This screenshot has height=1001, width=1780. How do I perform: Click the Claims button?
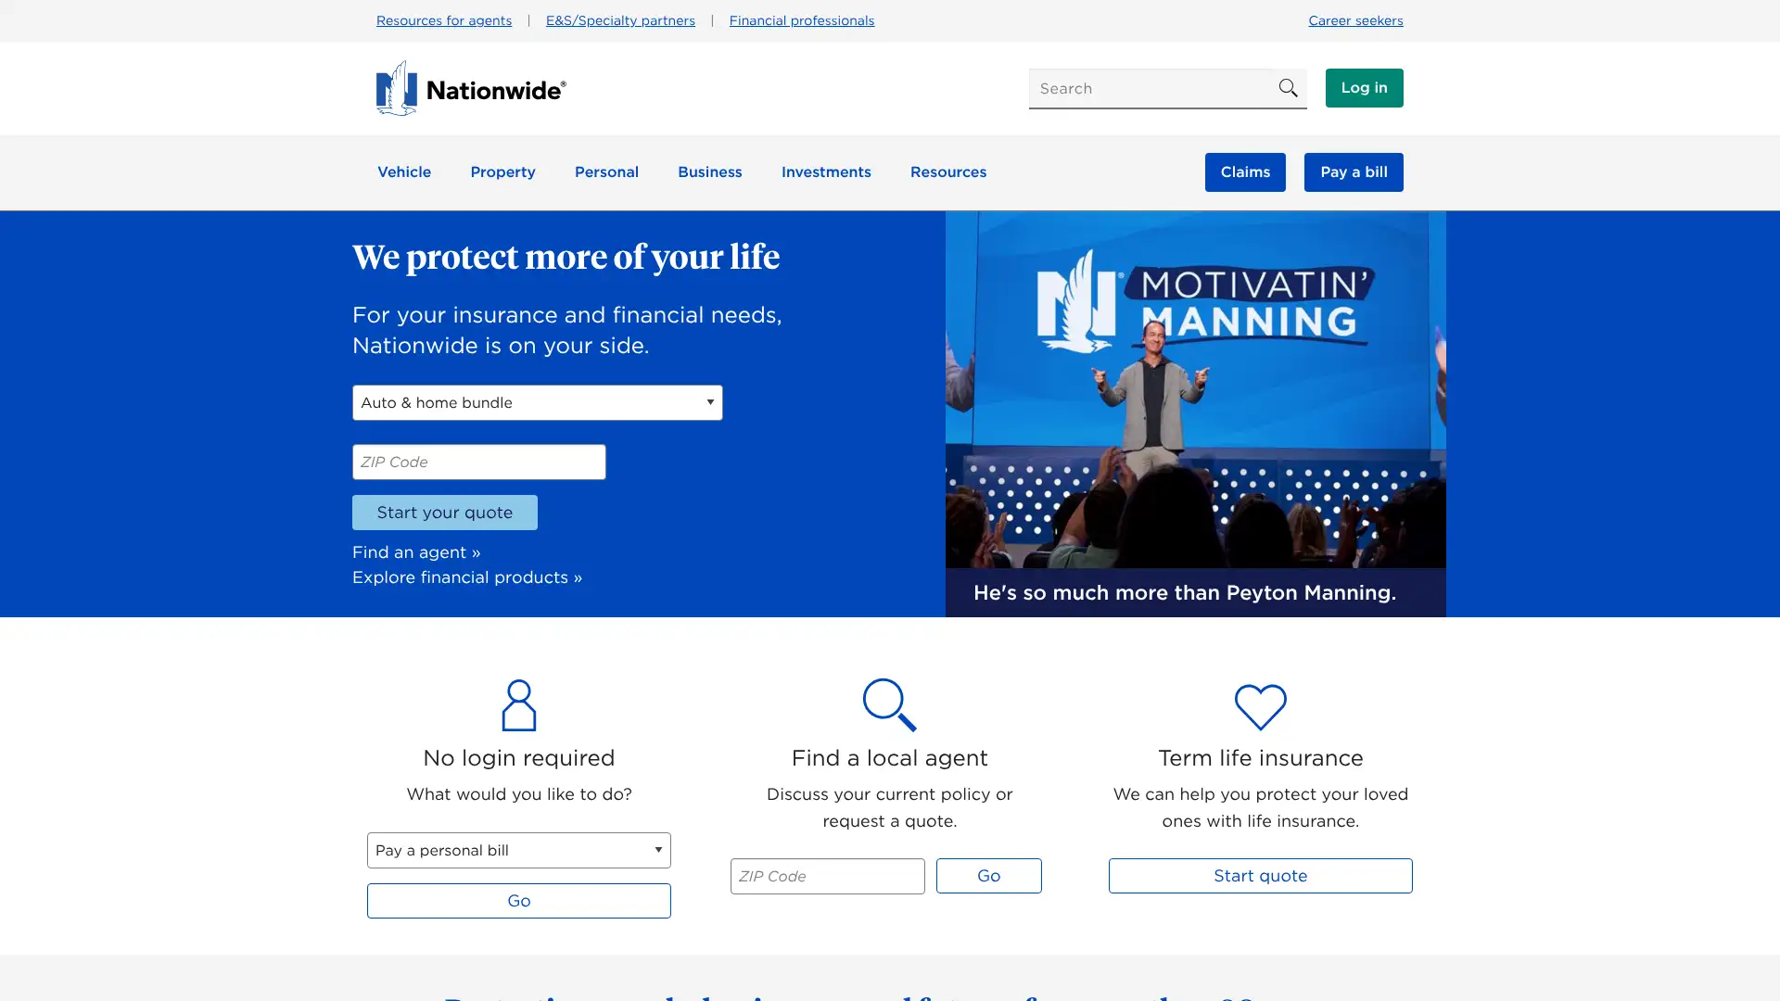coord(1245,172)
